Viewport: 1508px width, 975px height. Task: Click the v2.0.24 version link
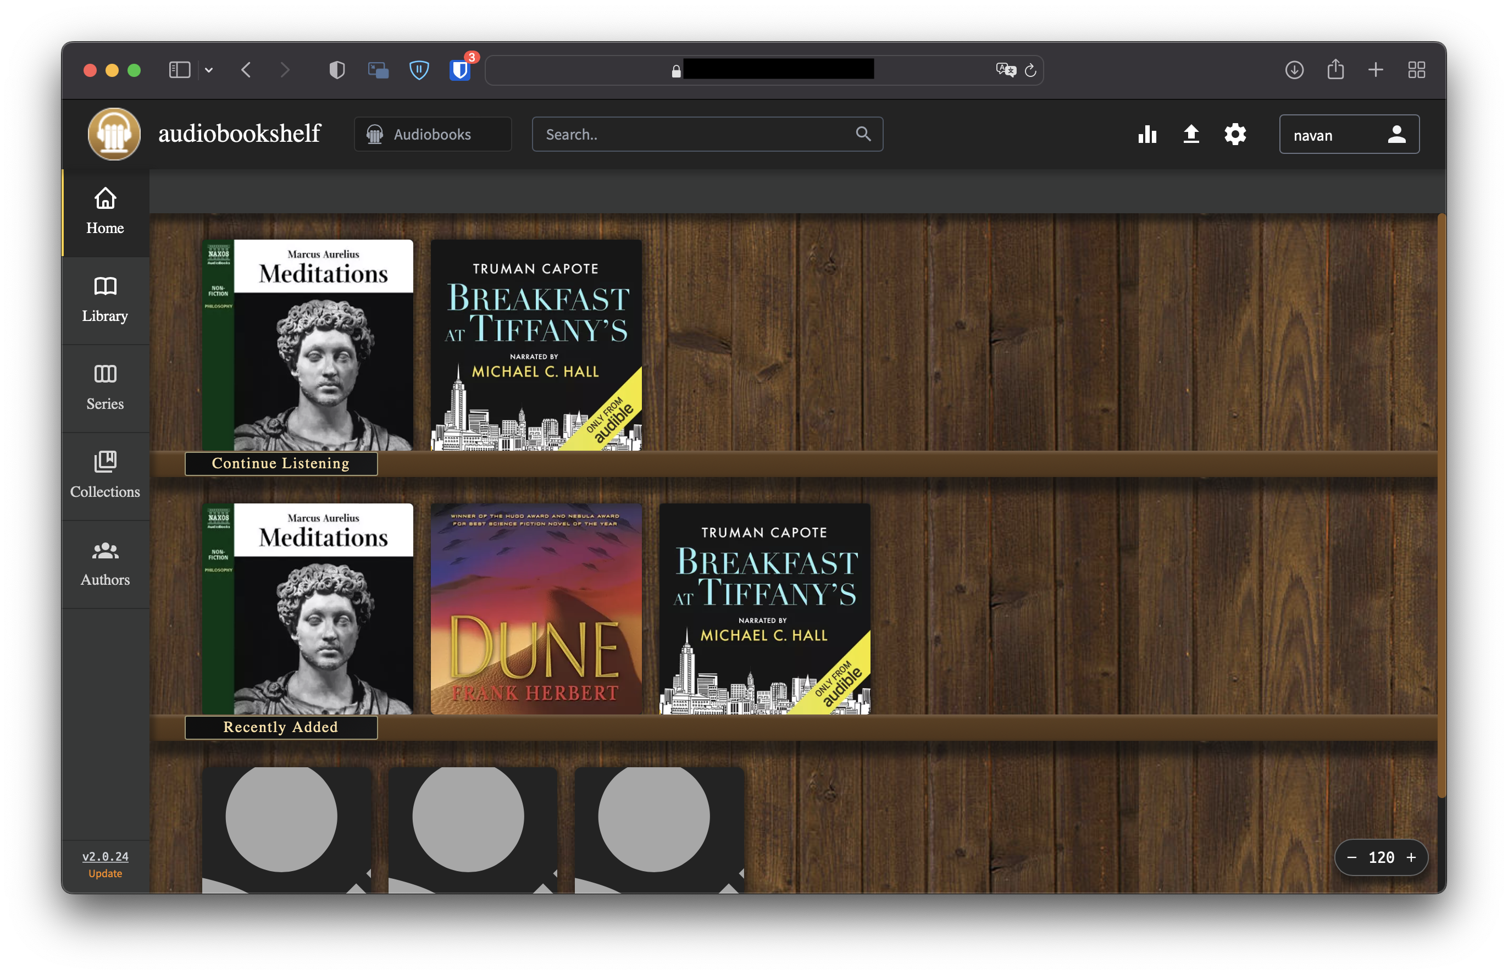[105, 856]
